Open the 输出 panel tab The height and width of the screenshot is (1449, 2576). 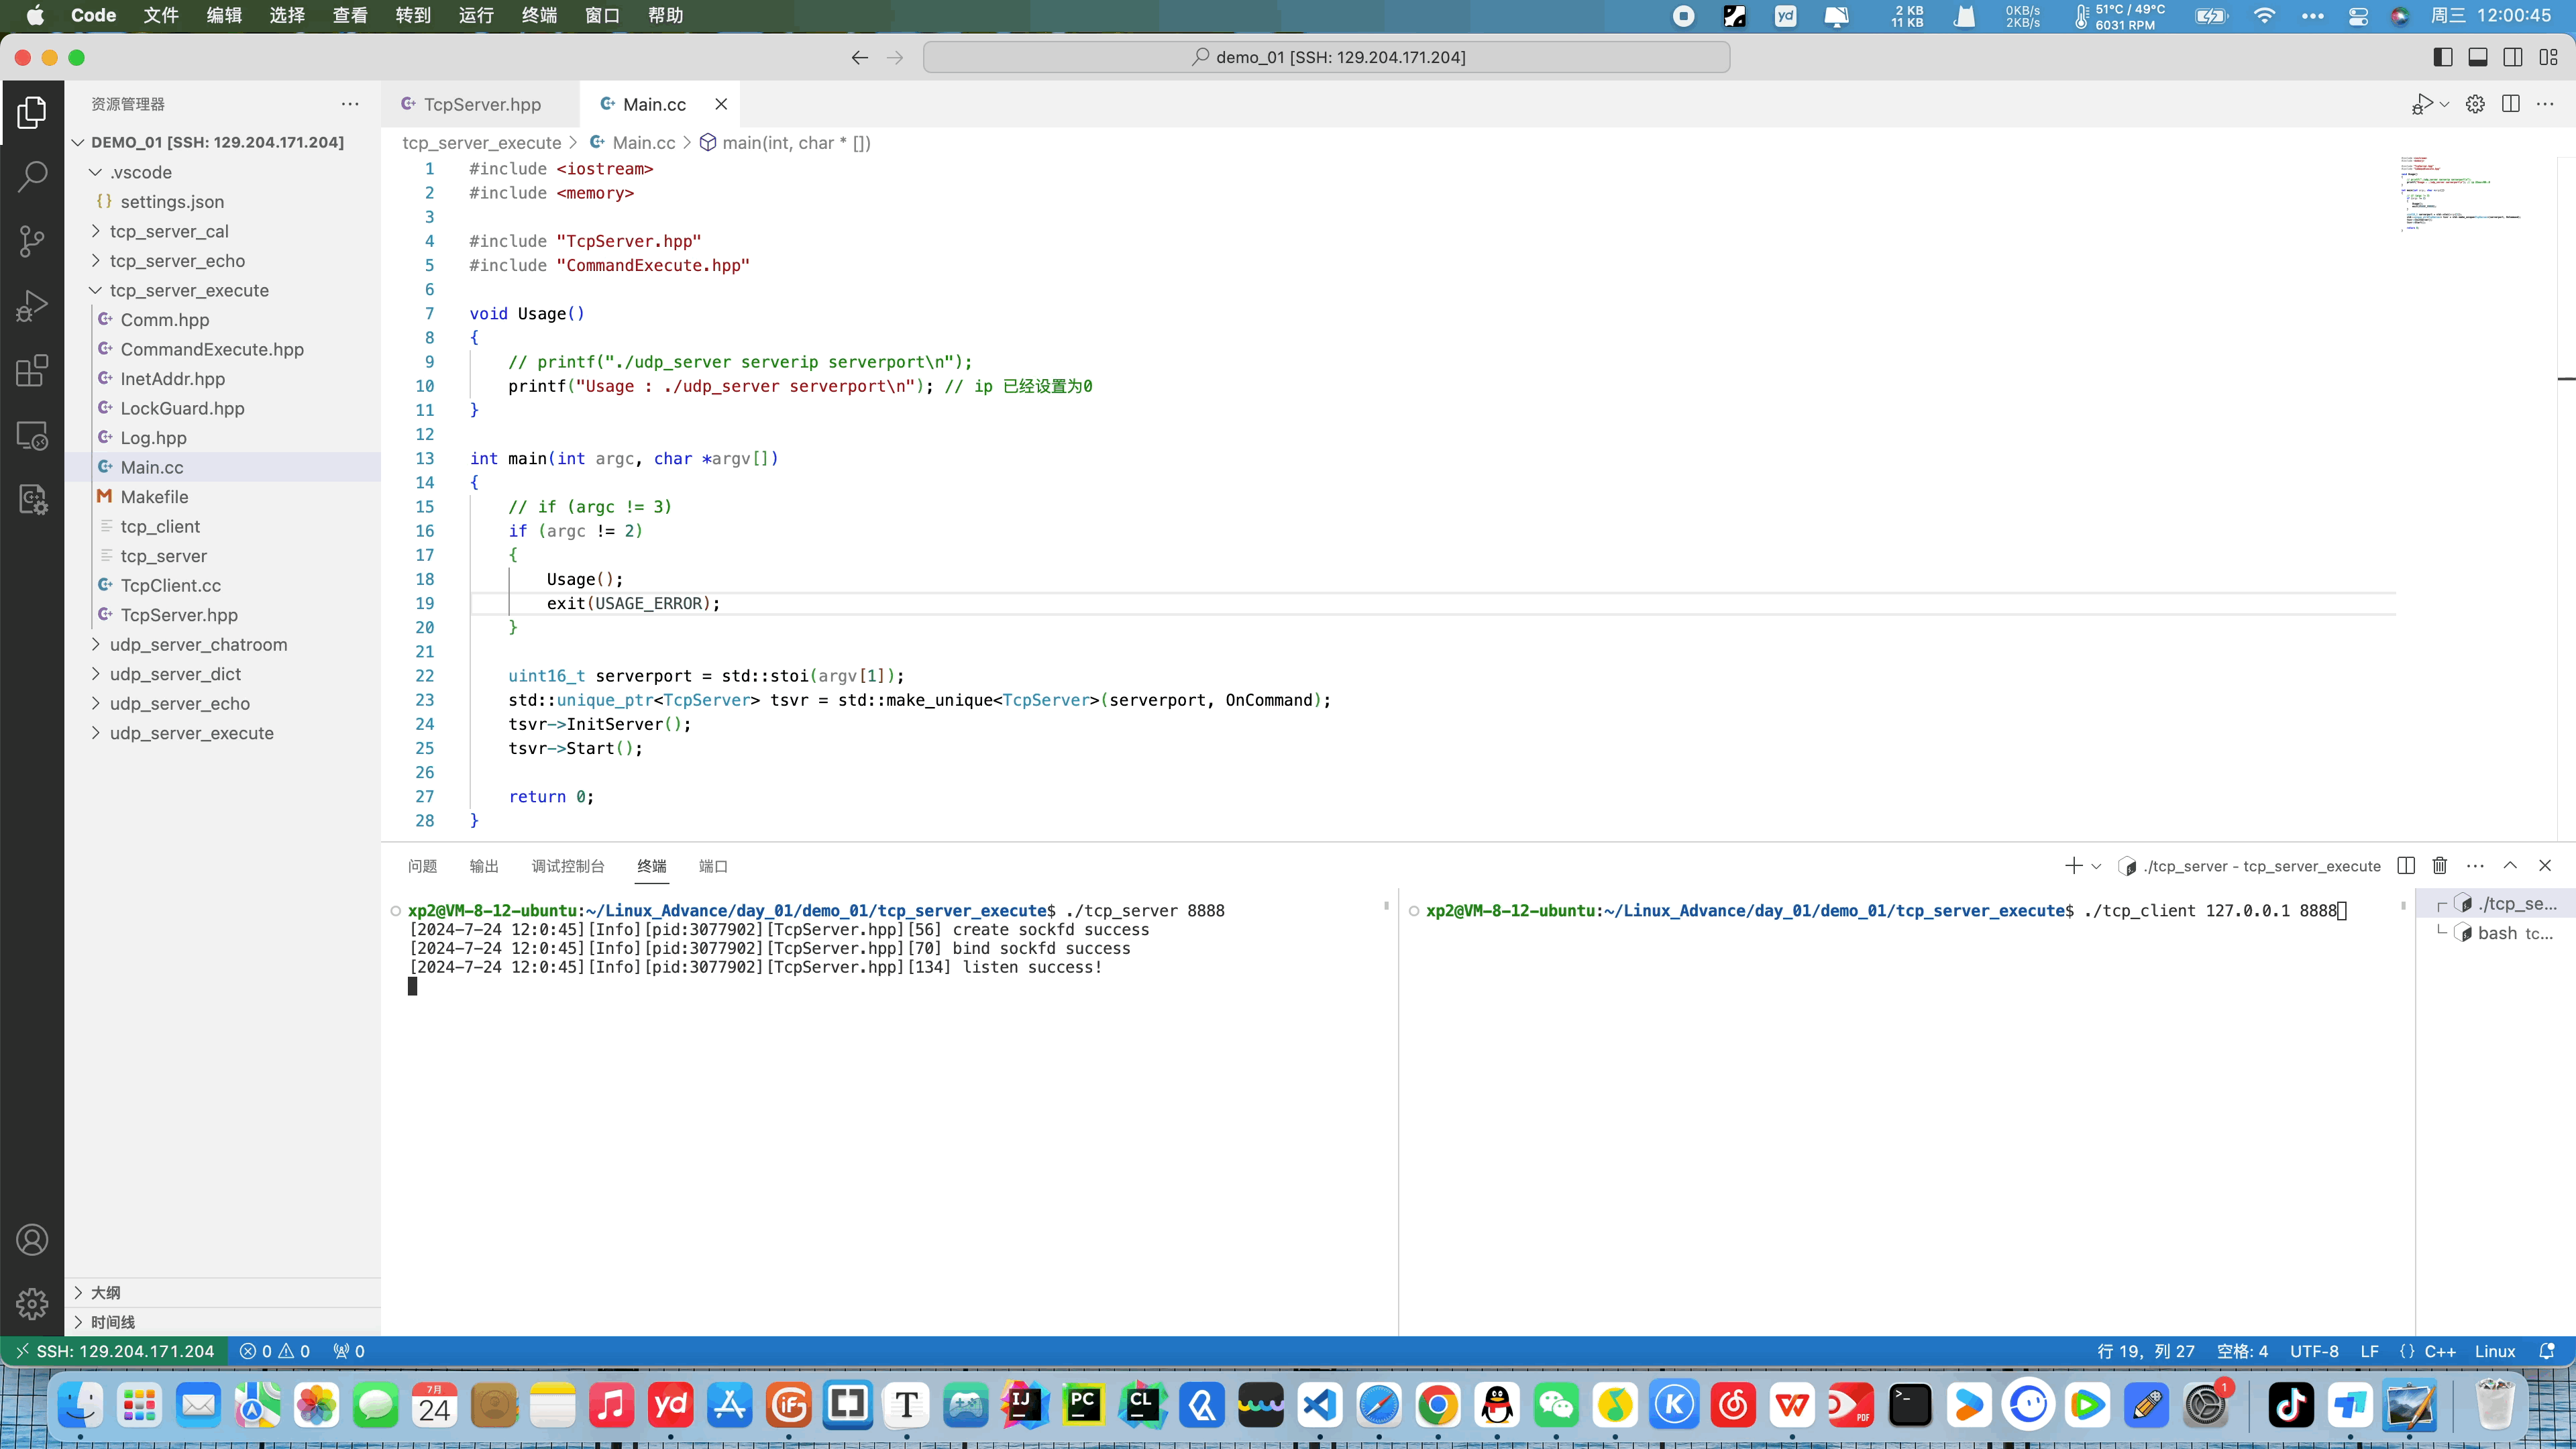click(x=484, y=866)
